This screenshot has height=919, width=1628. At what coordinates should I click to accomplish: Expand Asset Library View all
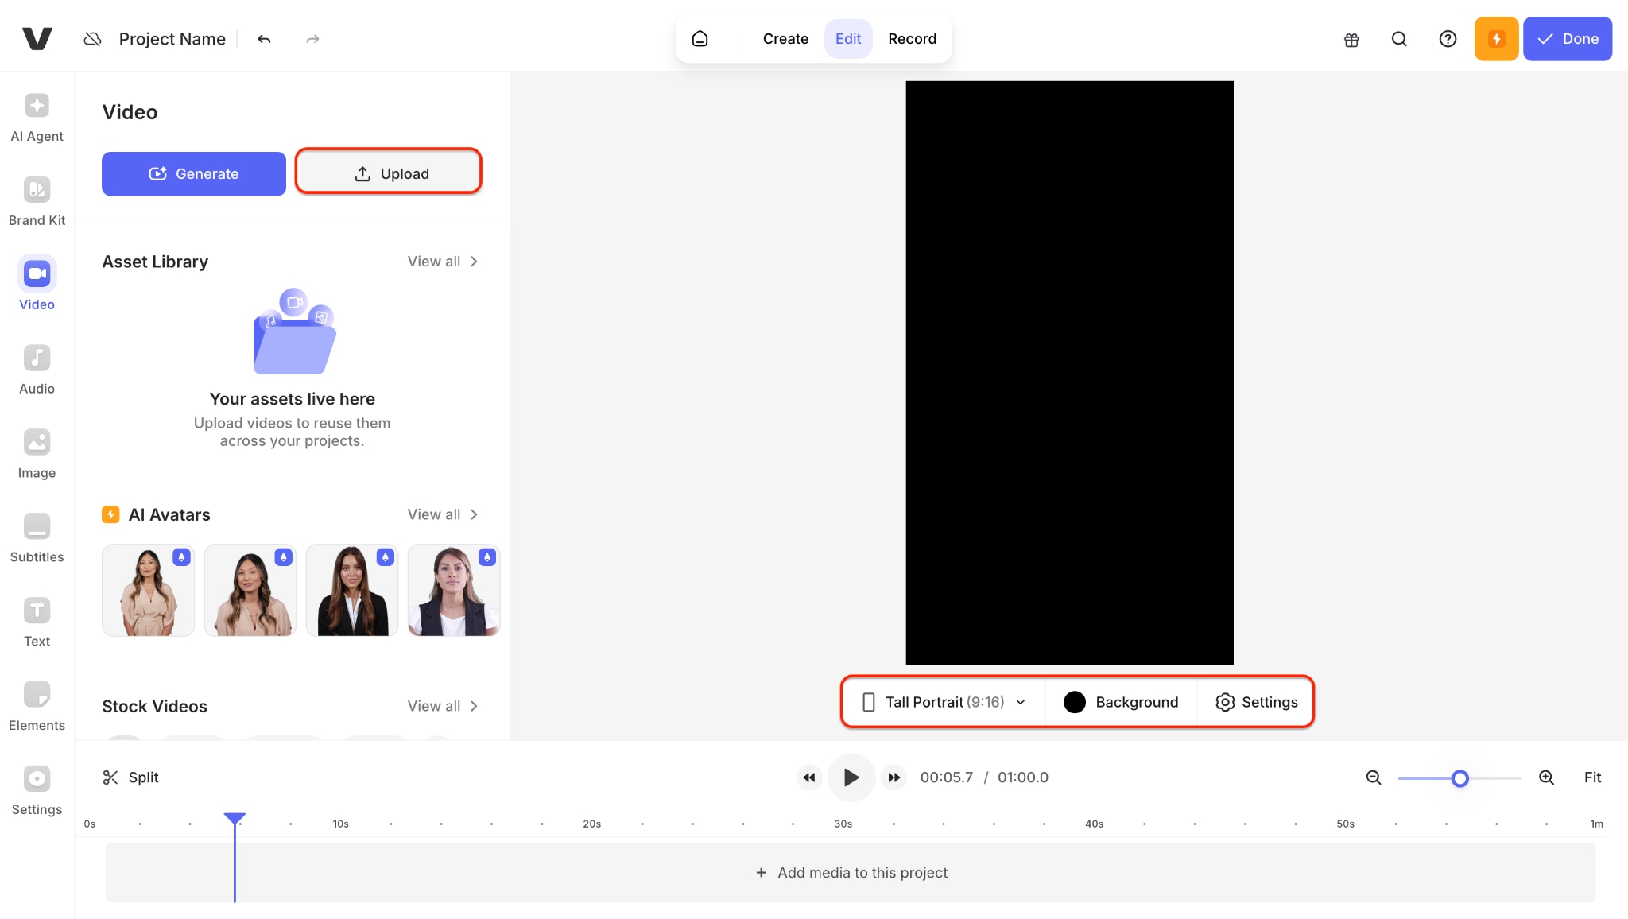(442, 262)
